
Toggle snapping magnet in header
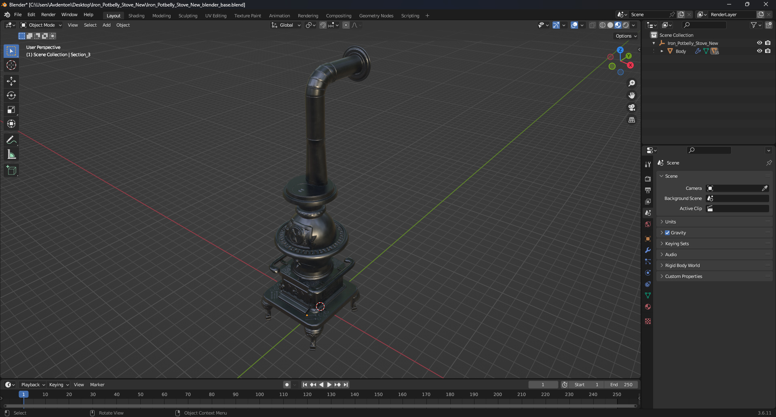point(323,25)
